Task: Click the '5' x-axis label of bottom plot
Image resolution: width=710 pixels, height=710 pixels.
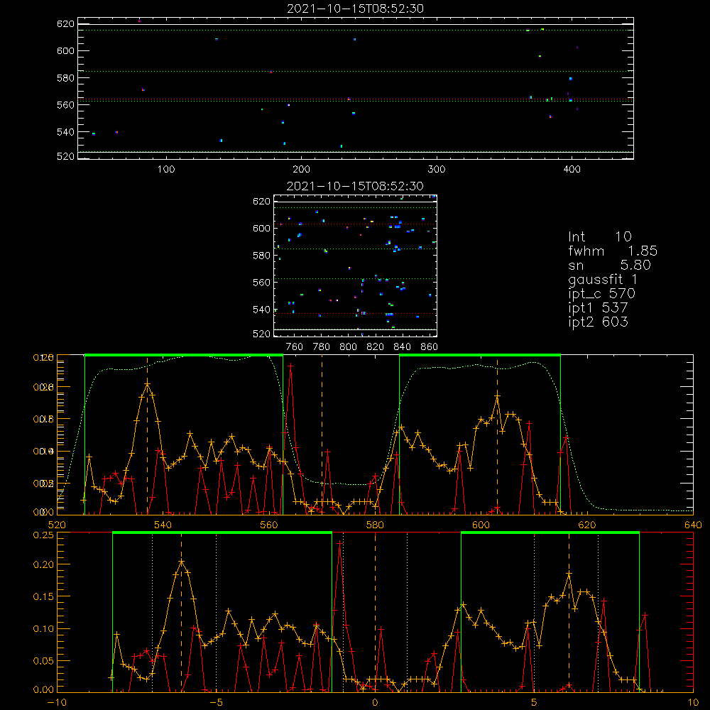Action: click(x=534, y=703)
